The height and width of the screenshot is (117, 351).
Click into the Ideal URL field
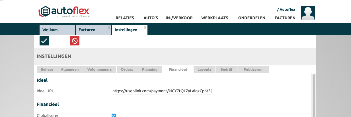[162, 91]
